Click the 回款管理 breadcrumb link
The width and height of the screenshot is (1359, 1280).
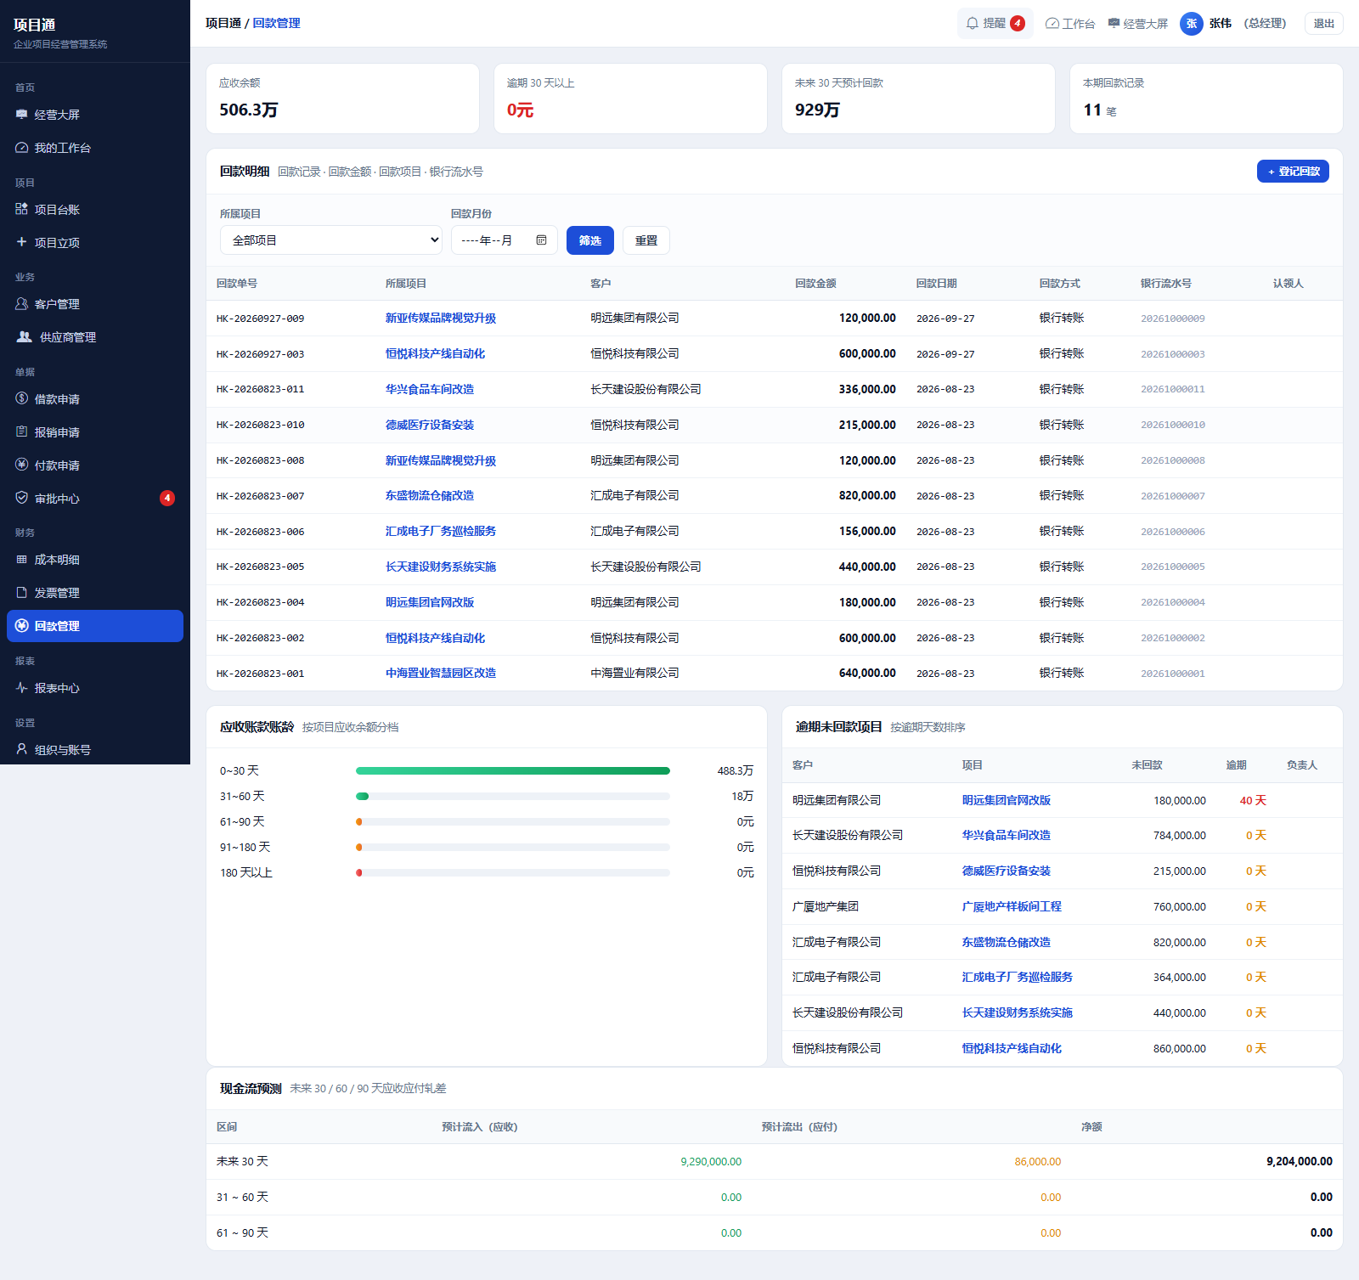pos(276,23)
